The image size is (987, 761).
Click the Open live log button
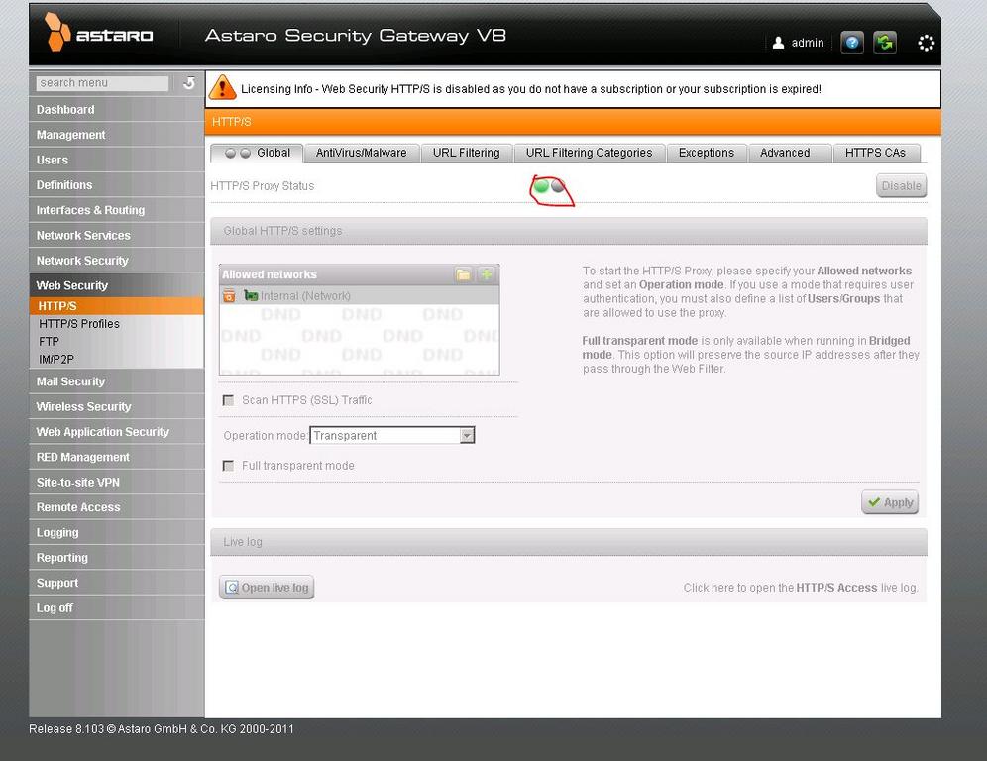coord(267,588)
